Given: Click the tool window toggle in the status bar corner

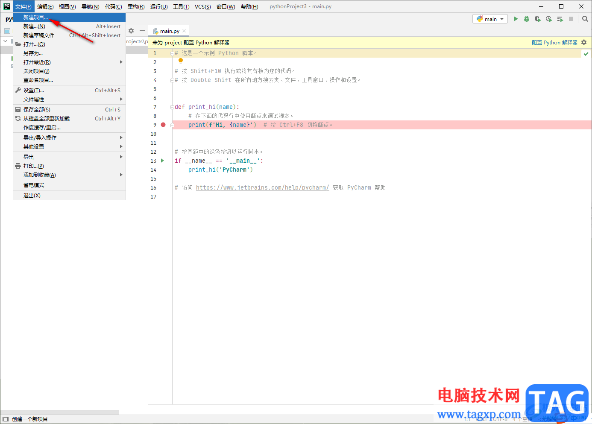Looking at the screenshot, I should tap(6, 419).
